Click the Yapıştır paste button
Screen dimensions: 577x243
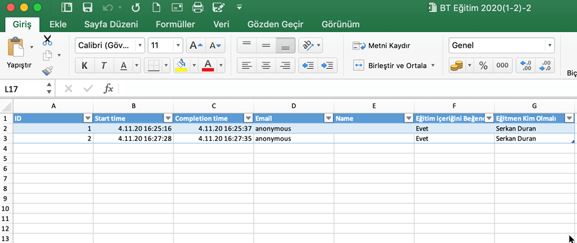point(19,53)
